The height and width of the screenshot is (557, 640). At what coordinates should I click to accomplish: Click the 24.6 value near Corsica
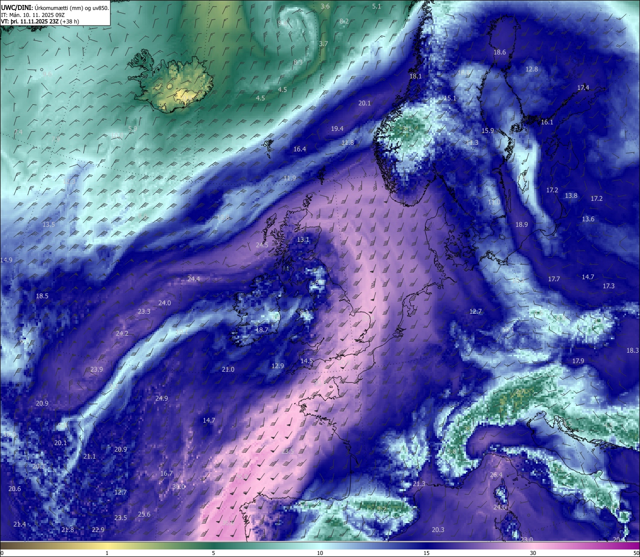tap(499, 507)
